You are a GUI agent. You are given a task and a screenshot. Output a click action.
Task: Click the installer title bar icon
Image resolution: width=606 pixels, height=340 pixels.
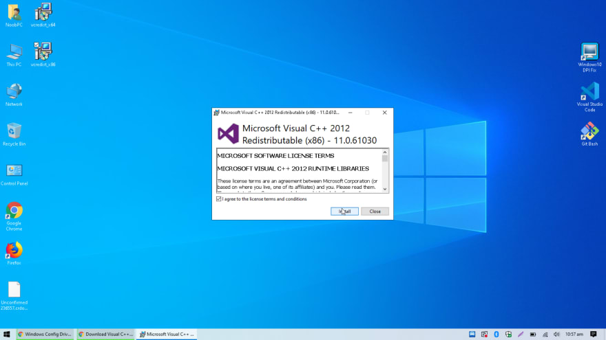coord(216,113)
